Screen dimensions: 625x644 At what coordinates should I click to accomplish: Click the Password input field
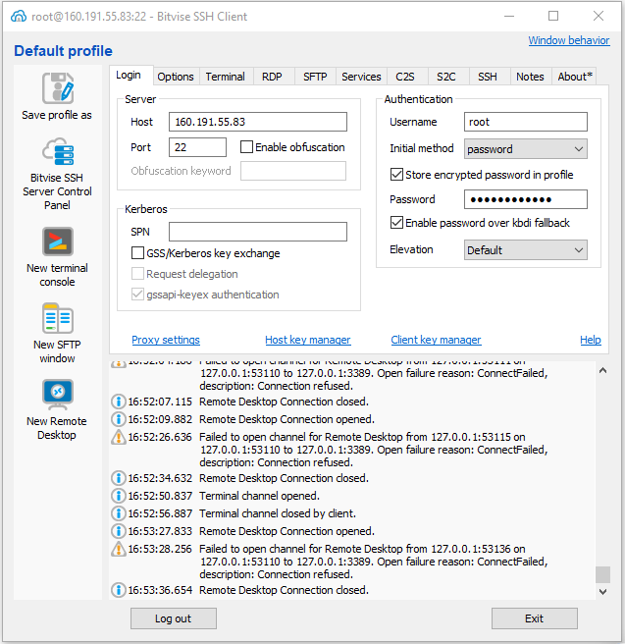(x=525, y=199)
